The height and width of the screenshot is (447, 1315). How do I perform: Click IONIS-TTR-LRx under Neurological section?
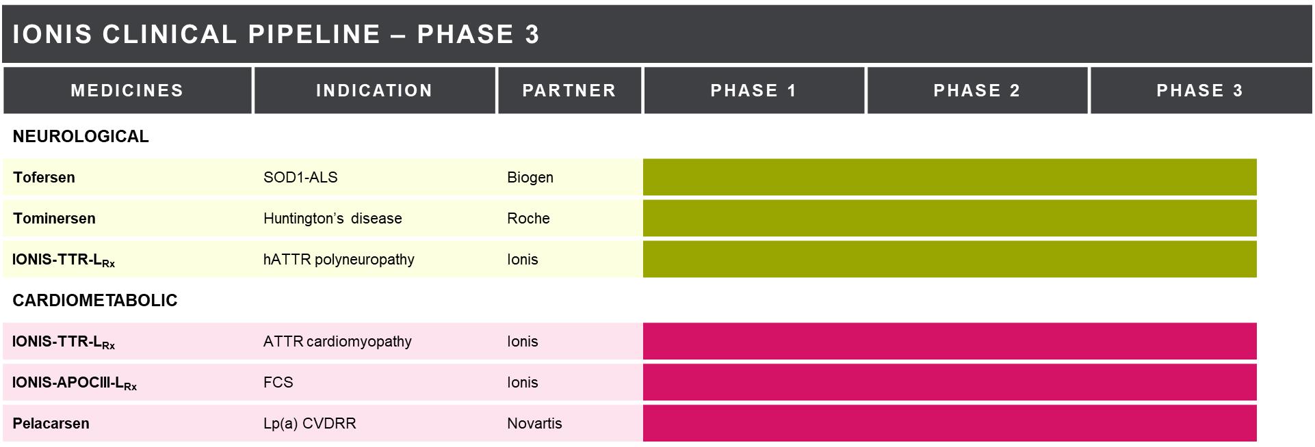(x=64, y=260)
